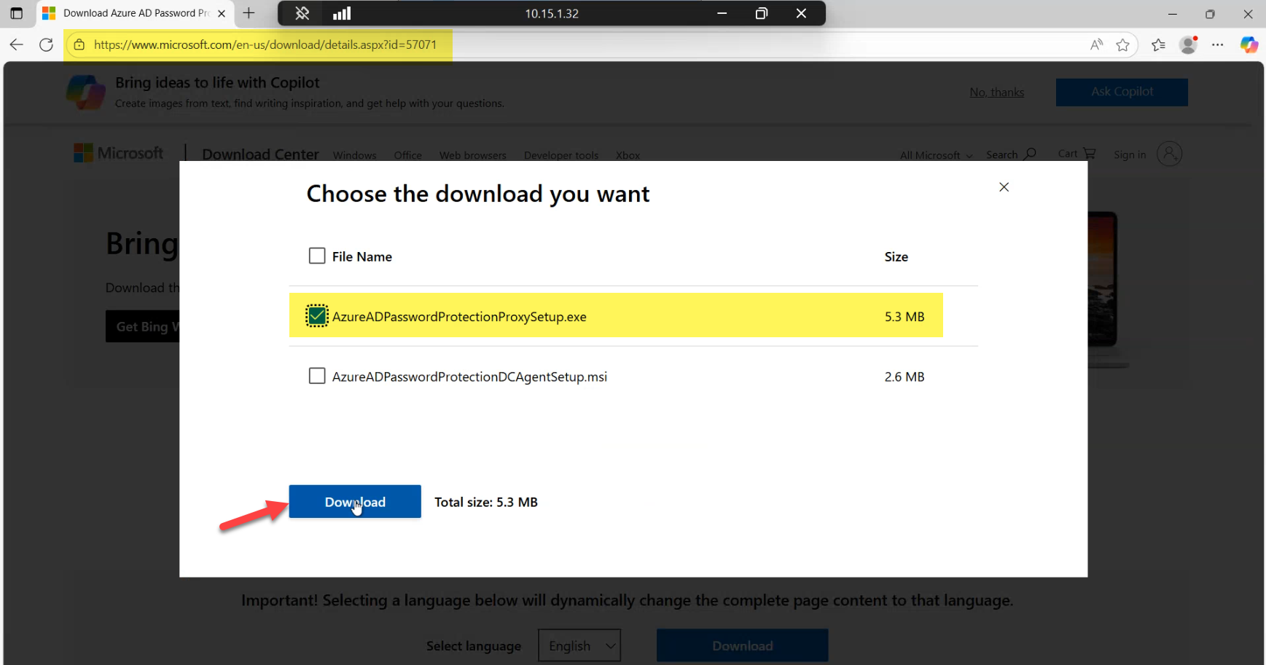Image resolution: width=1266 pixels, height=665 pixels.
Task: Select AzureADPasswordProtectionProxySetup.exe file name text
Action: coord(459,317)
